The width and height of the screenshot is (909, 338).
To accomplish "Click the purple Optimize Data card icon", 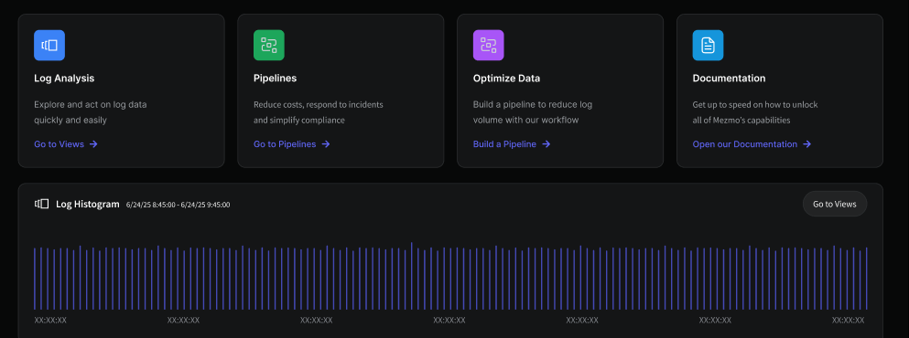I will point(488,45).
